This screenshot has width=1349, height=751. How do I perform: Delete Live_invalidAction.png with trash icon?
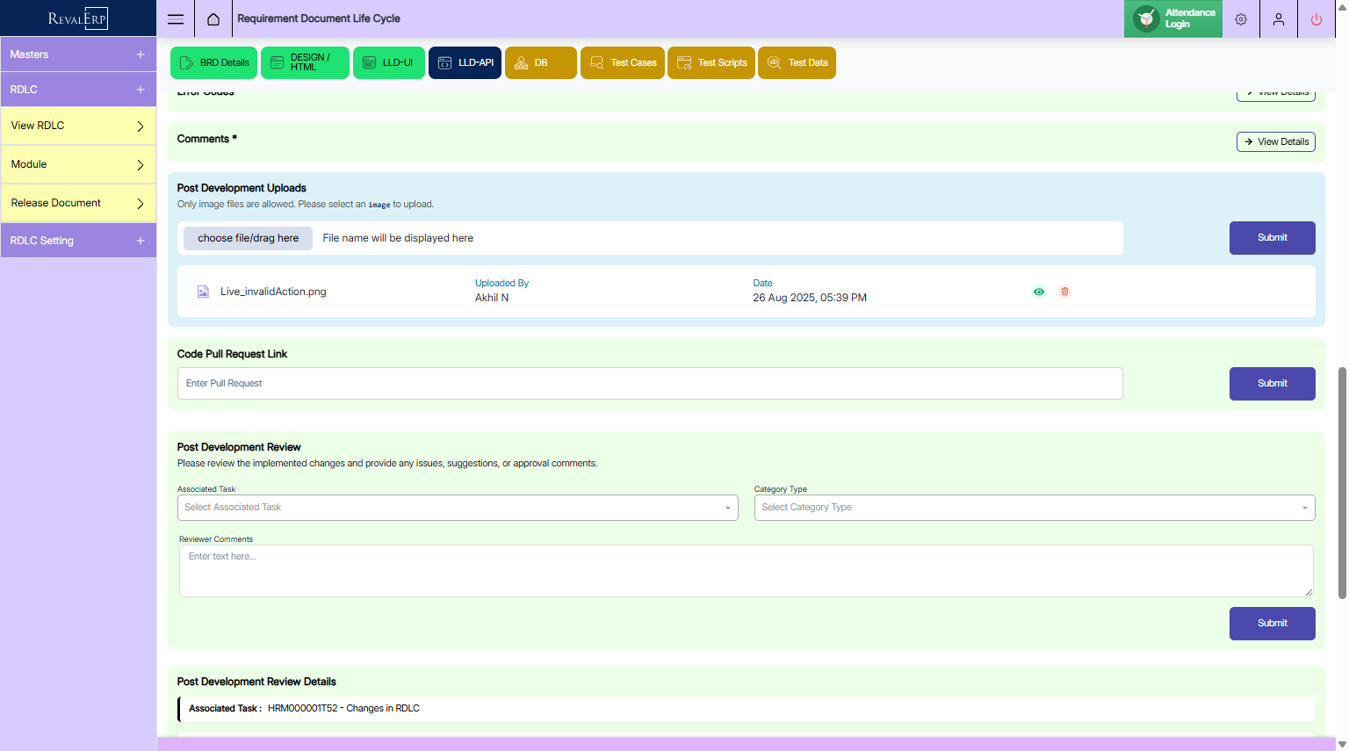1064,292
